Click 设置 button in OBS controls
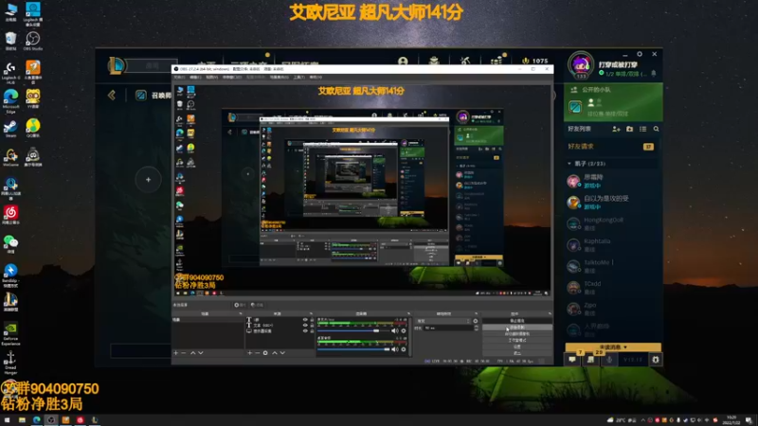 point(516,346)
